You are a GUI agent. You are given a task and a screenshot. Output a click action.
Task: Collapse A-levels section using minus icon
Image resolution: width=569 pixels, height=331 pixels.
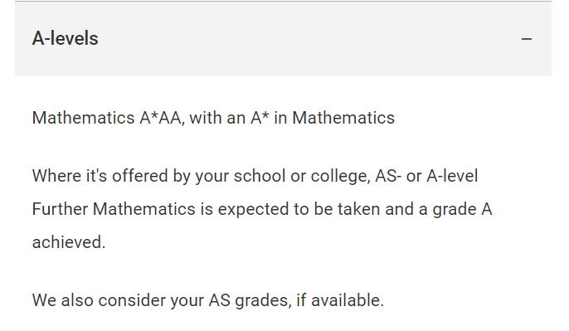[527, 38]
